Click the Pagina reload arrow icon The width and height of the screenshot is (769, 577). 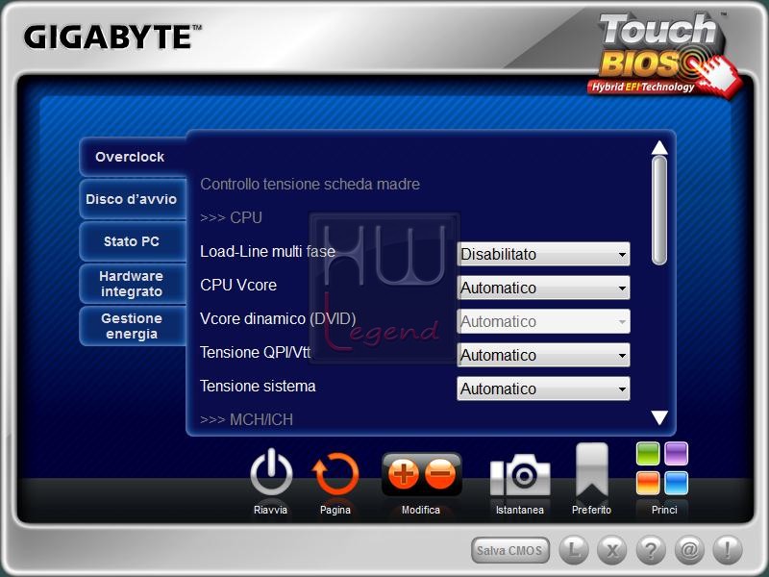[x=335, y=473]
